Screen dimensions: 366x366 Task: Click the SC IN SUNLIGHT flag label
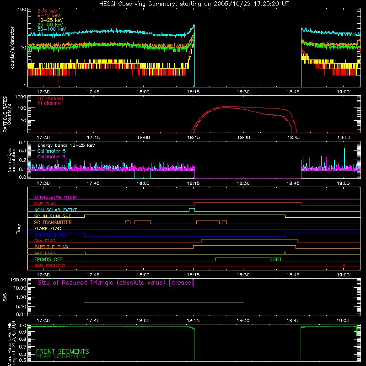pos(53,216)
